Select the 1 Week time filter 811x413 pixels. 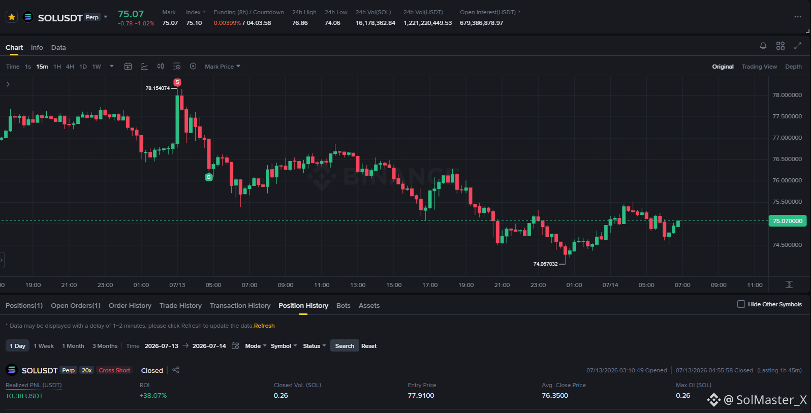(x=44, y=346)
